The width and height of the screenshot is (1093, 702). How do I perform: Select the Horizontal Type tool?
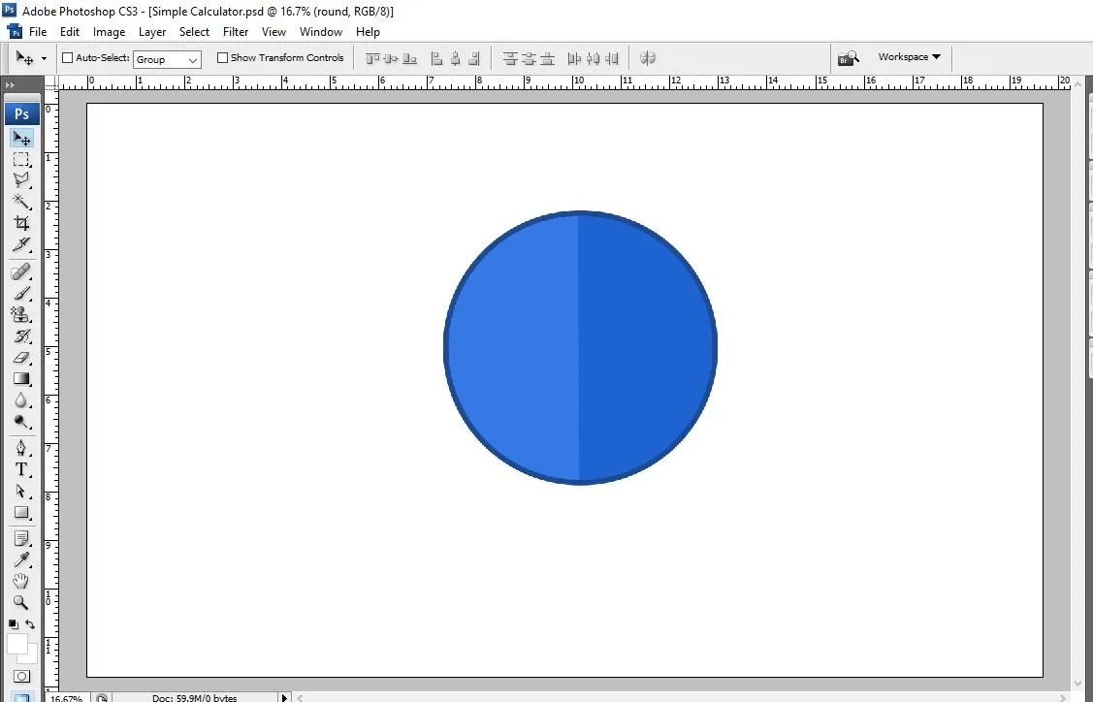pos(21,469)
